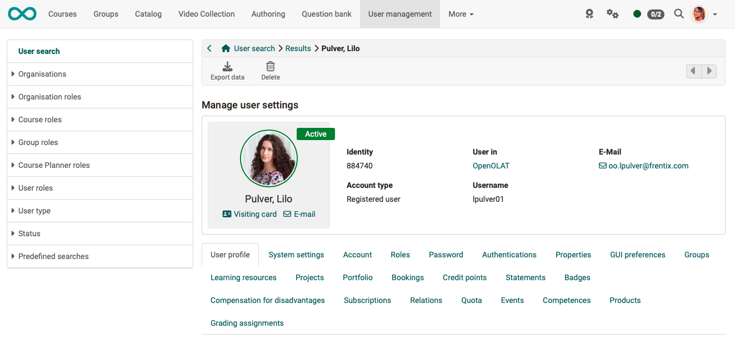
Task: Open the Question bank menu item
Action: (326, 14)
